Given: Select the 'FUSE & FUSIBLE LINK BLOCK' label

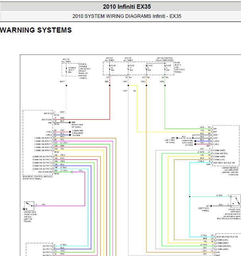Looking at the screenshot, I should click(x=85, y=66).
